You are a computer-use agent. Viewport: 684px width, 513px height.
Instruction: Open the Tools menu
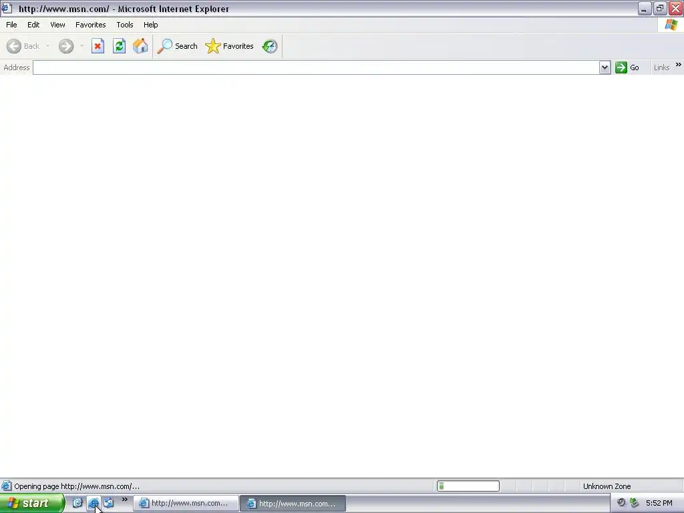click(x=125, y=25)
